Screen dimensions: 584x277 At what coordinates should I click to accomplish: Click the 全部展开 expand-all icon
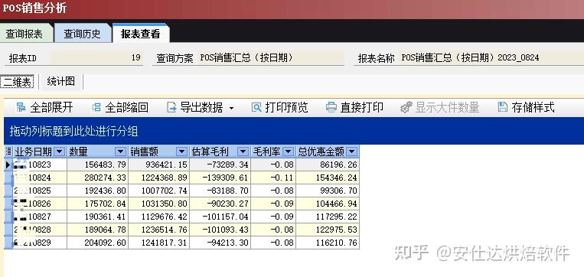click(x=21, y=108)
